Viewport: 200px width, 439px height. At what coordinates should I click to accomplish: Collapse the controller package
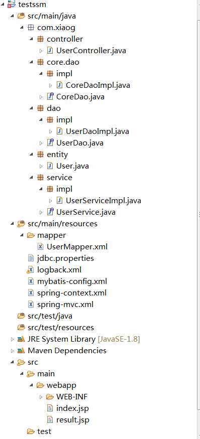32,40
